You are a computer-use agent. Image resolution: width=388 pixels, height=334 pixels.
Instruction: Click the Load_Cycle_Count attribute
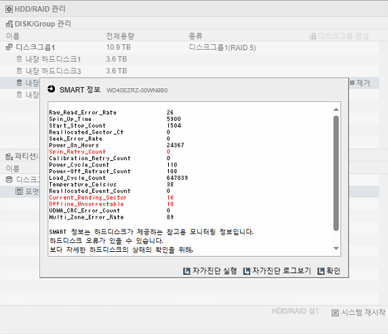click(x=77, y=178)
